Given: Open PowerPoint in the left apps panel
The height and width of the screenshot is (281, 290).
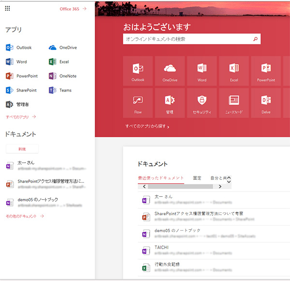Looking at the screenshot, I should tap(22, 76).
